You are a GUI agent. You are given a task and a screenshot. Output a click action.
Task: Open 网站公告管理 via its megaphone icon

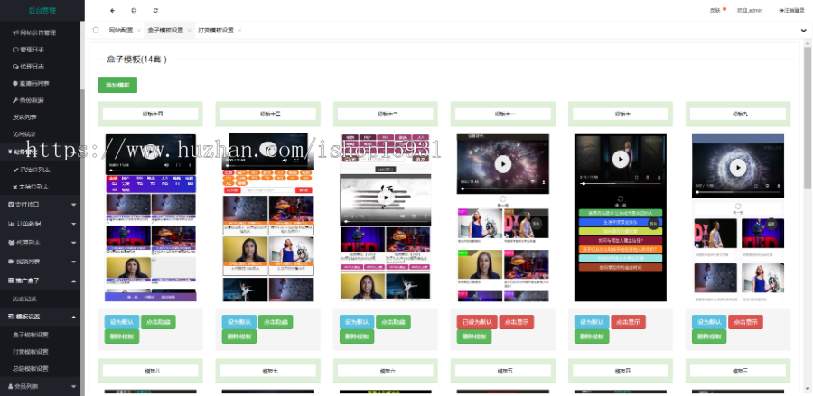15,32
